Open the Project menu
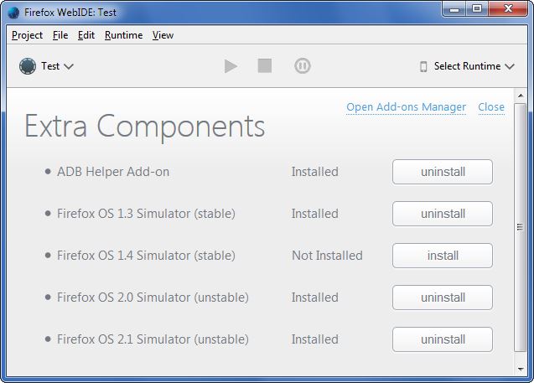This screenshot has height=383, width=534. coord(27,35)
